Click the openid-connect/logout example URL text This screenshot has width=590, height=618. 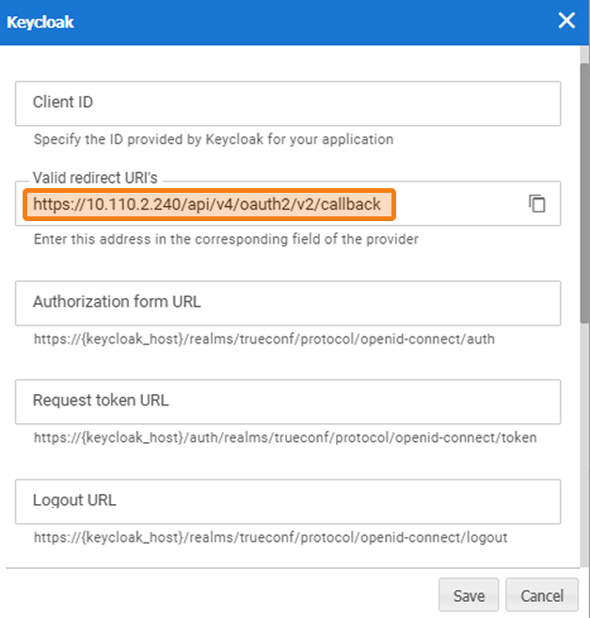coord(271,538)
